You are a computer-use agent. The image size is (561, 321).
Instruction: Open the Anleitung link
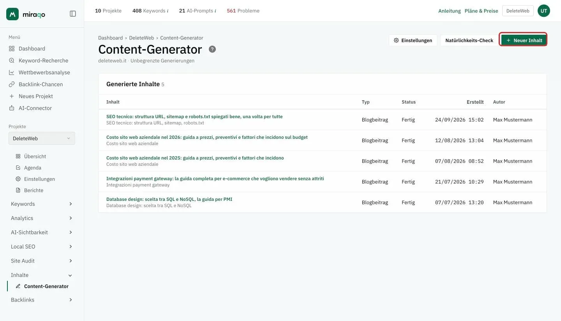(450, 11)
